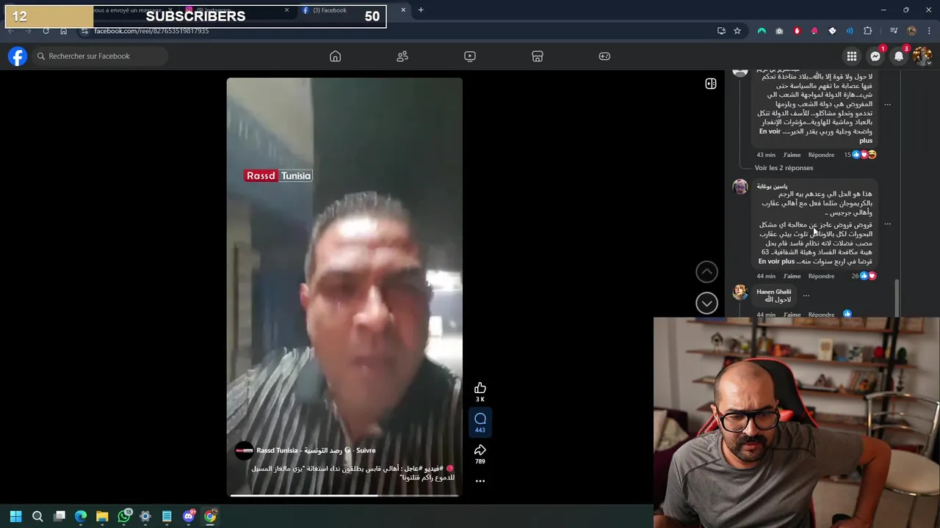Open Windows taskbar search
Screen dimensions: 940x528
37,516
